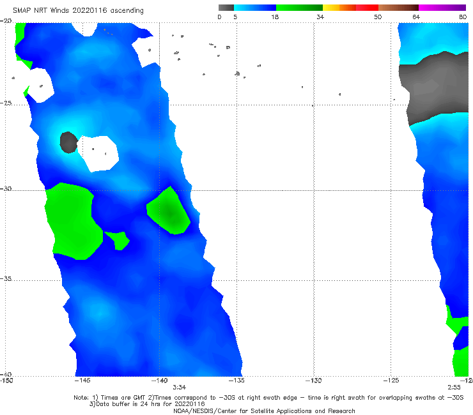
Task: Click the green segment of the color bar
Action: tap(300, 8)
